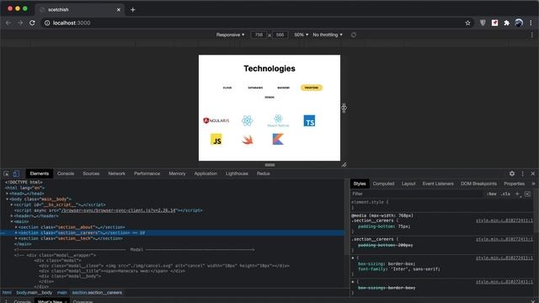Expand the head element node

(8, 194)
